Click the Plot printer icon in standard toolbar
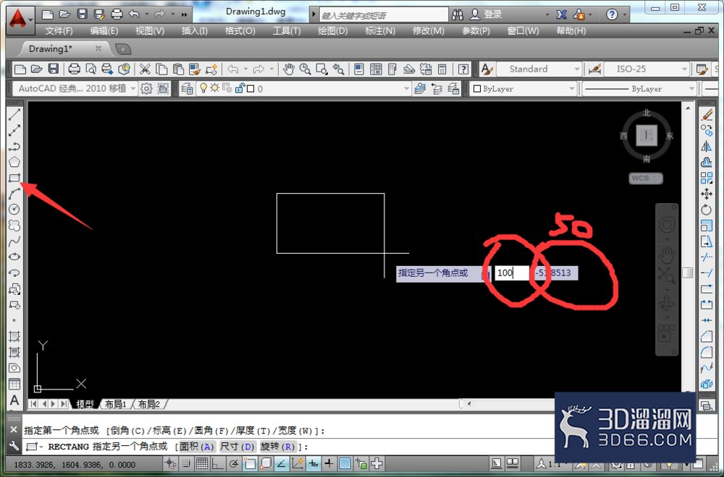Viewport: 724px width, 477px height. point(74,69)
